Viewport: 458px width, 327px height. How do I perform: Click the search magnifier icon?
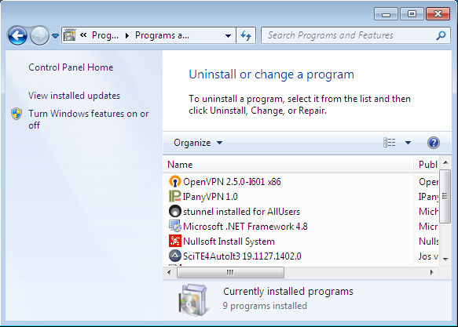point(441,35)
